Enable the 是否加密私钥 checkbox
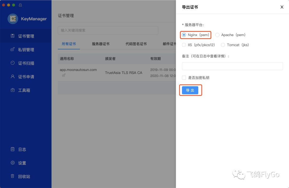Image resolution: width=289 pixels, height=188 pixels. pos(184,78)
